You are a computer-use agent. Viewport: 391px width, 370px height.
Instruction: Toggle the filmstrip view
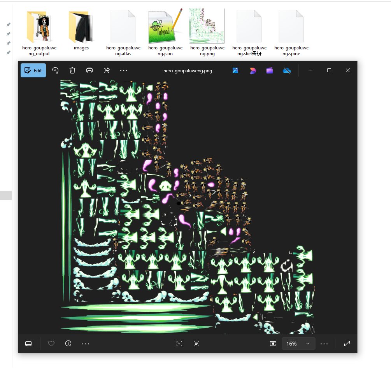coord(28,344)
